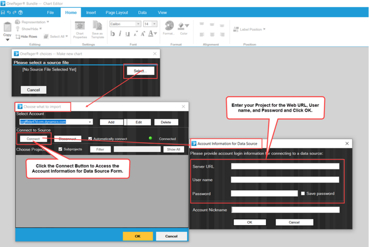
Task: Click the Select All icon
Action: point(46,36)
